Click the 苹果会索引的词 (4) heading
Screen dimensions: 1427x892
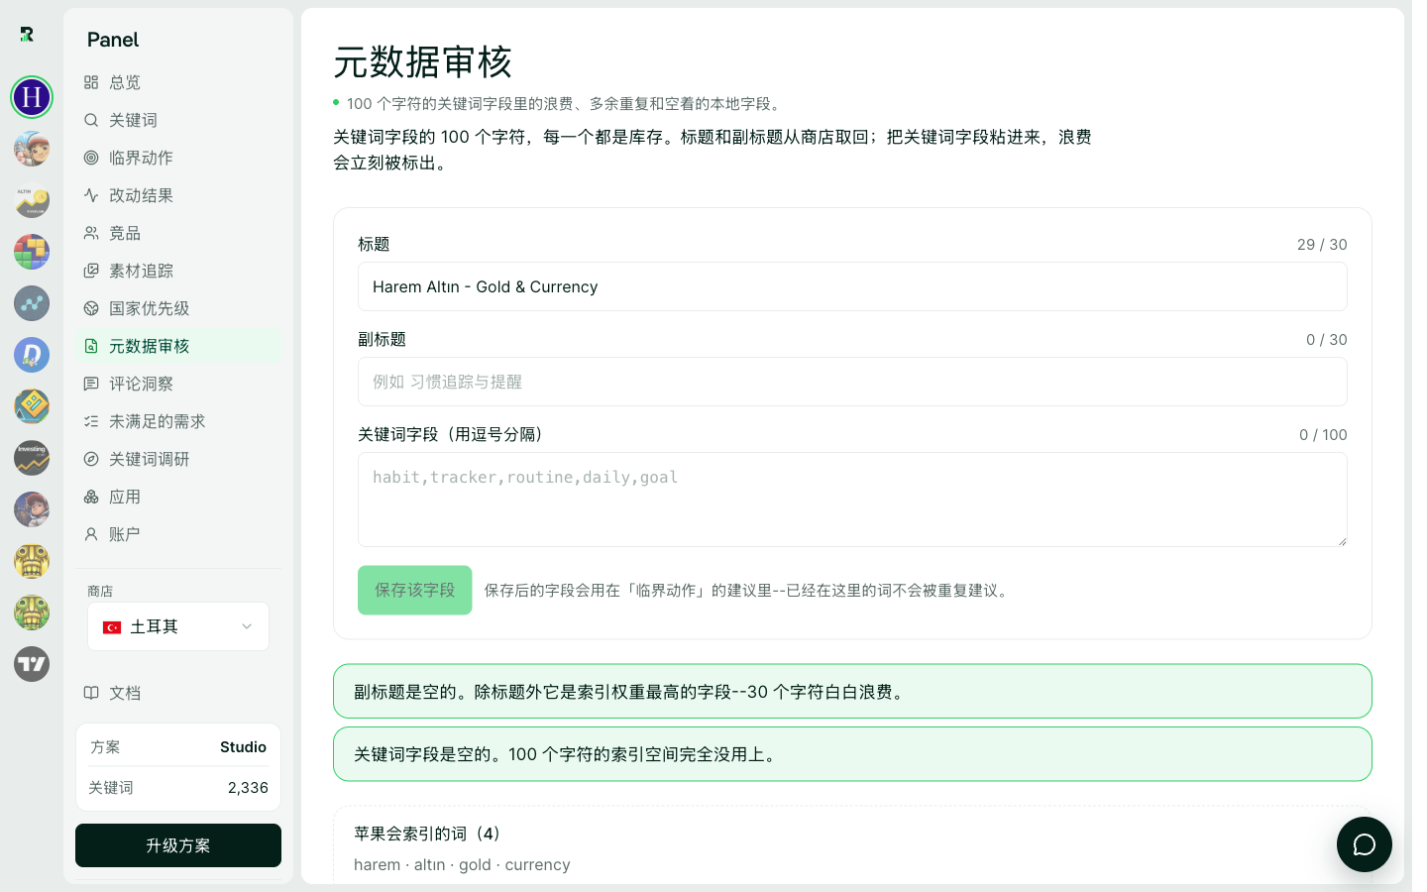coord(429,834)
